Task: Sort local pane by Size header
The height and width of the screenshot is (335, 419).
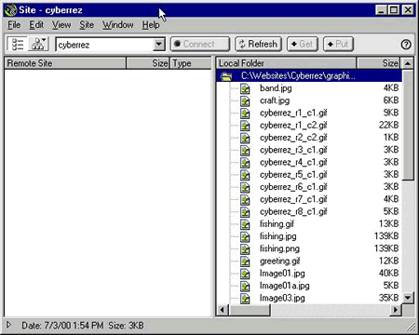Action: coord(378,63)
